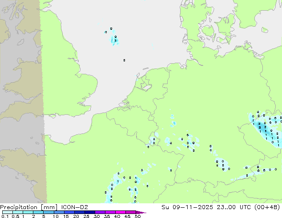Click the 1–2 mm legend color box
Image resolution: width=282 pixels, height=218 pixels.
(28, 212)
